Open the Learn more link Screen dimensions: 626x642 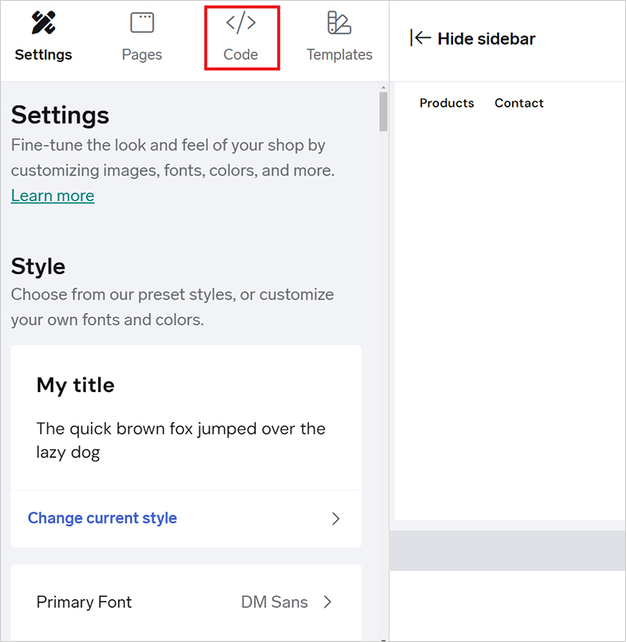53,196
